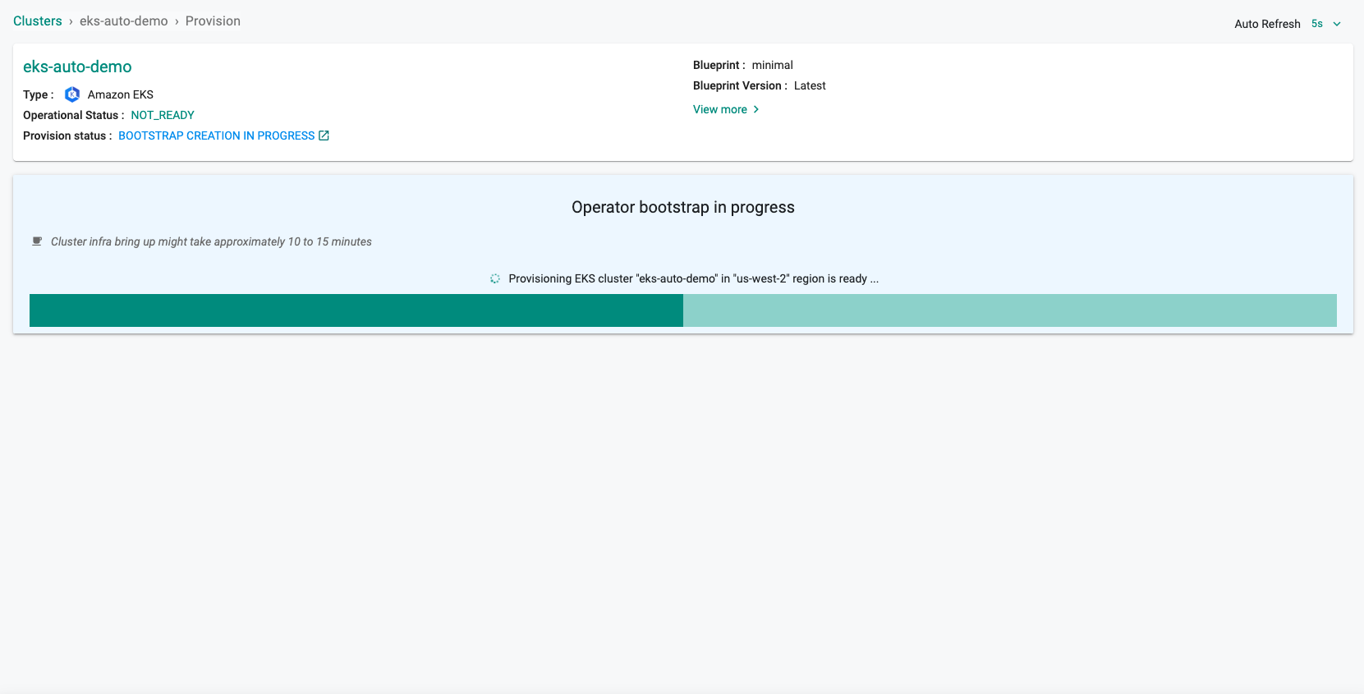Go to Clusters in the breadcrumb

[38, 21]
